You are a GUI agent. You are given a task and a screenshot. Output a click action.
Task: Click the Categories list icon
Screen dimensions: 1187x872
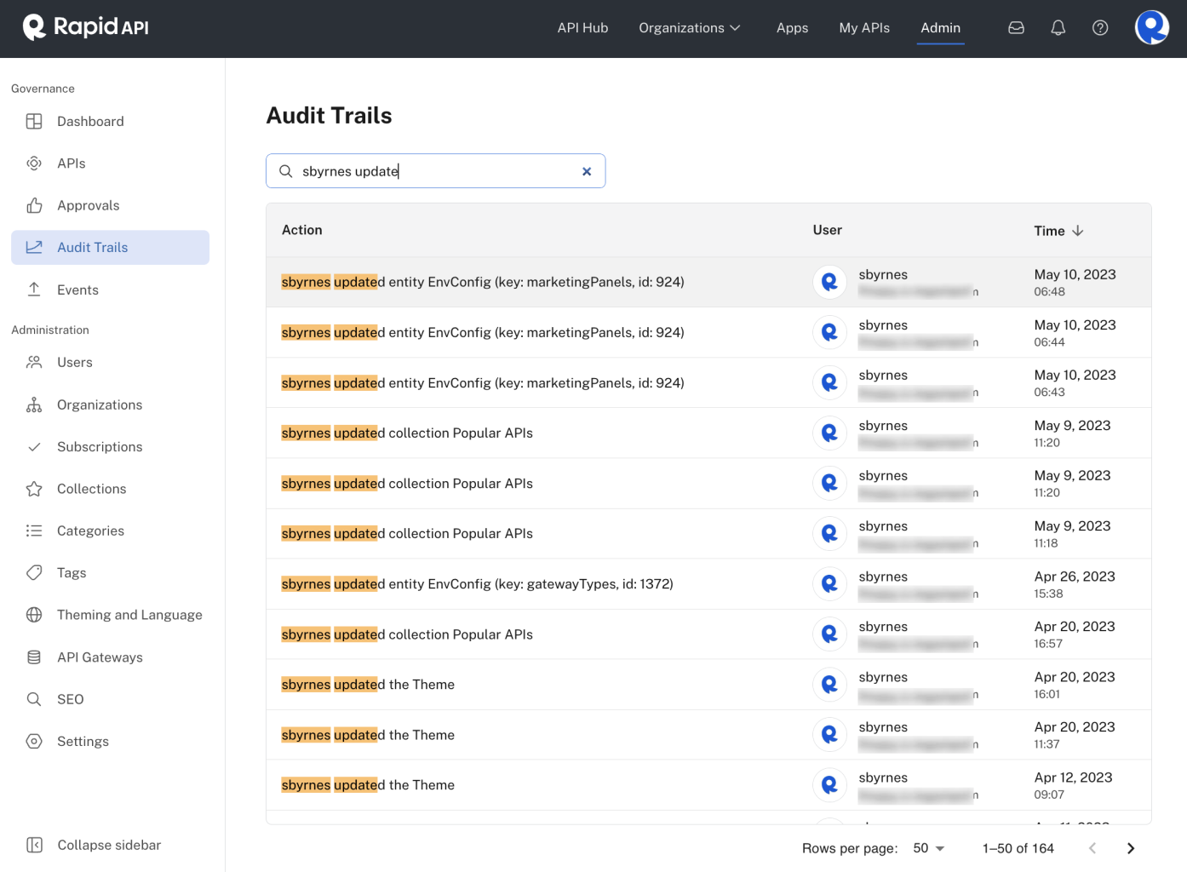[x=34, y=531]
